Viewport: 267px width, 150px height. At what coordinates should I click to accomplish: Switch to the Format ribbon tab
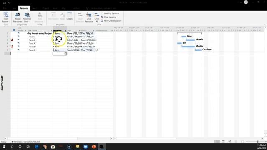coord(76,8)
